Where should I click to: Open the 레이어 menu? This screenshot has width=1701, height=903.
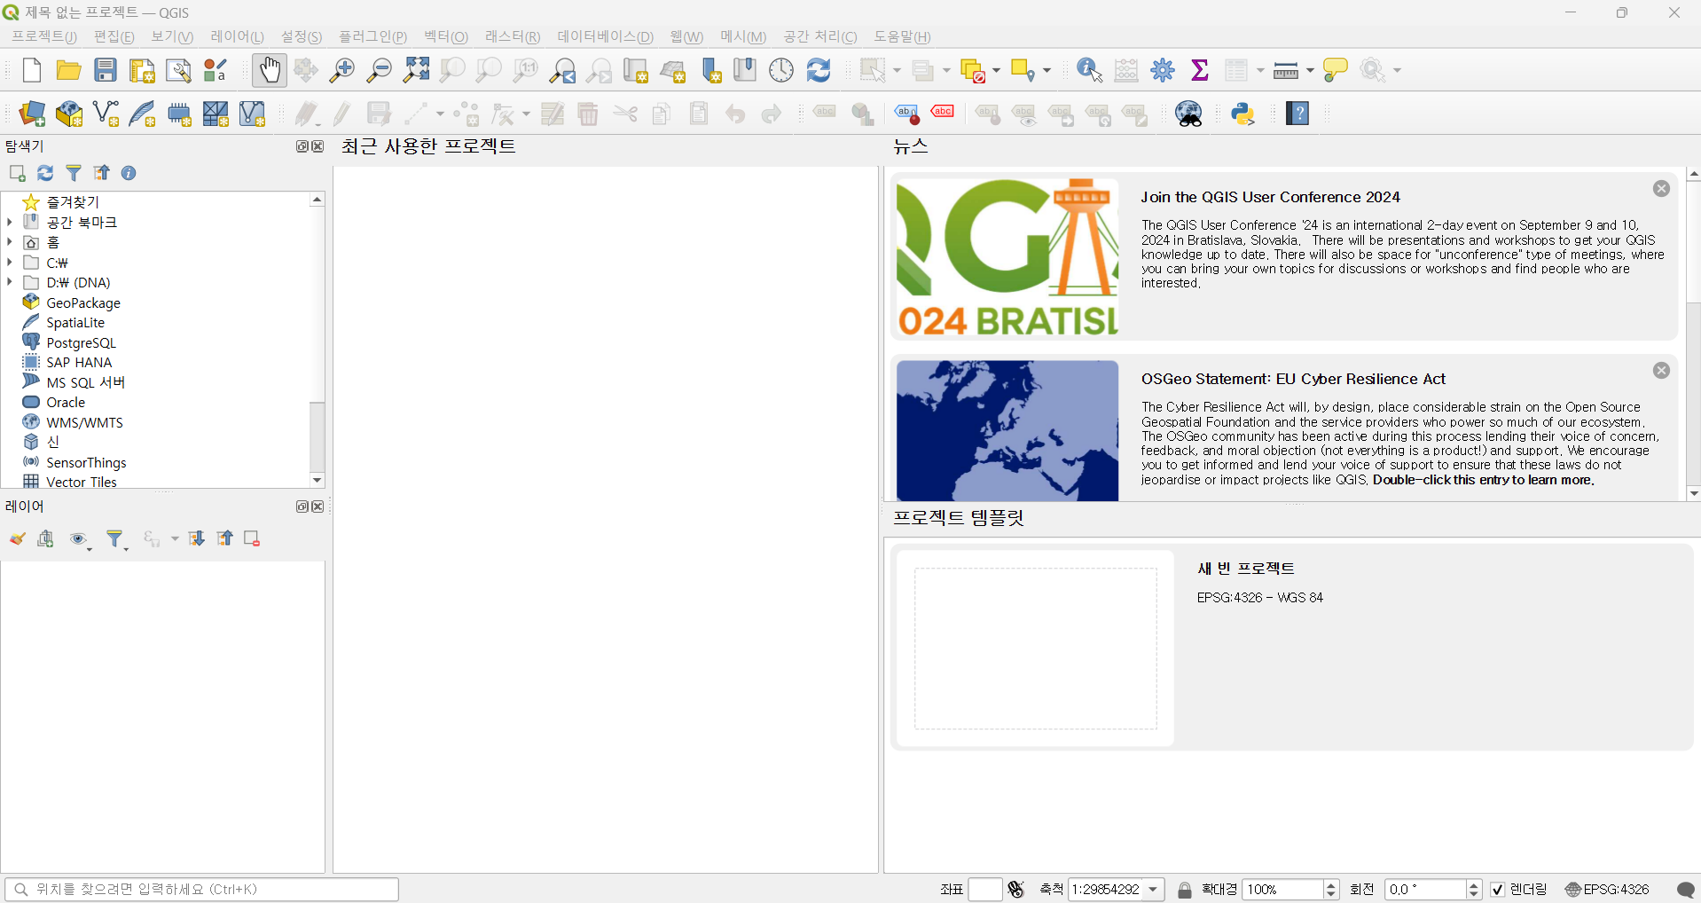point(237,36)
